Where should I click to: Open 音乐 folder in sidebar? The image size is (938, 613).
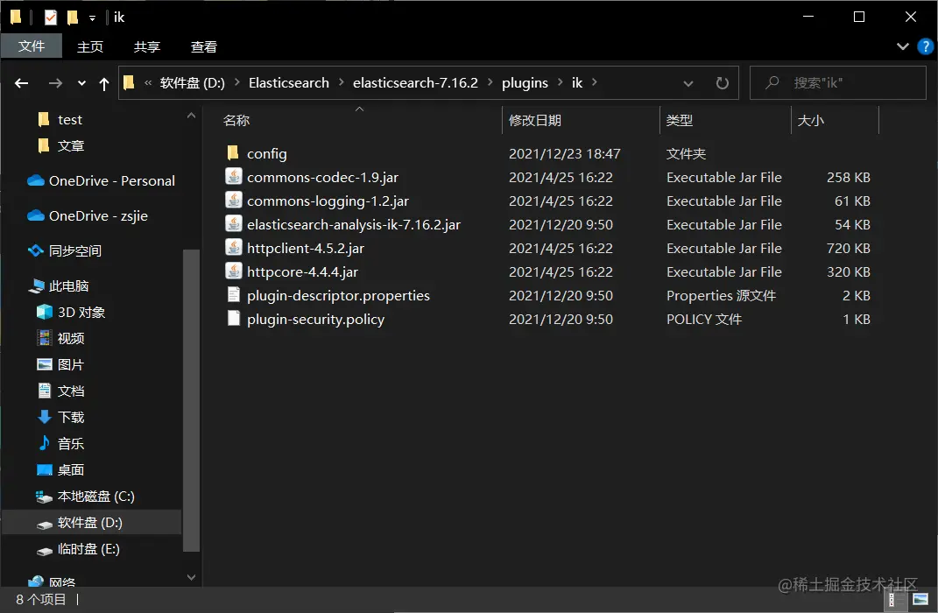tap(61, 444)
